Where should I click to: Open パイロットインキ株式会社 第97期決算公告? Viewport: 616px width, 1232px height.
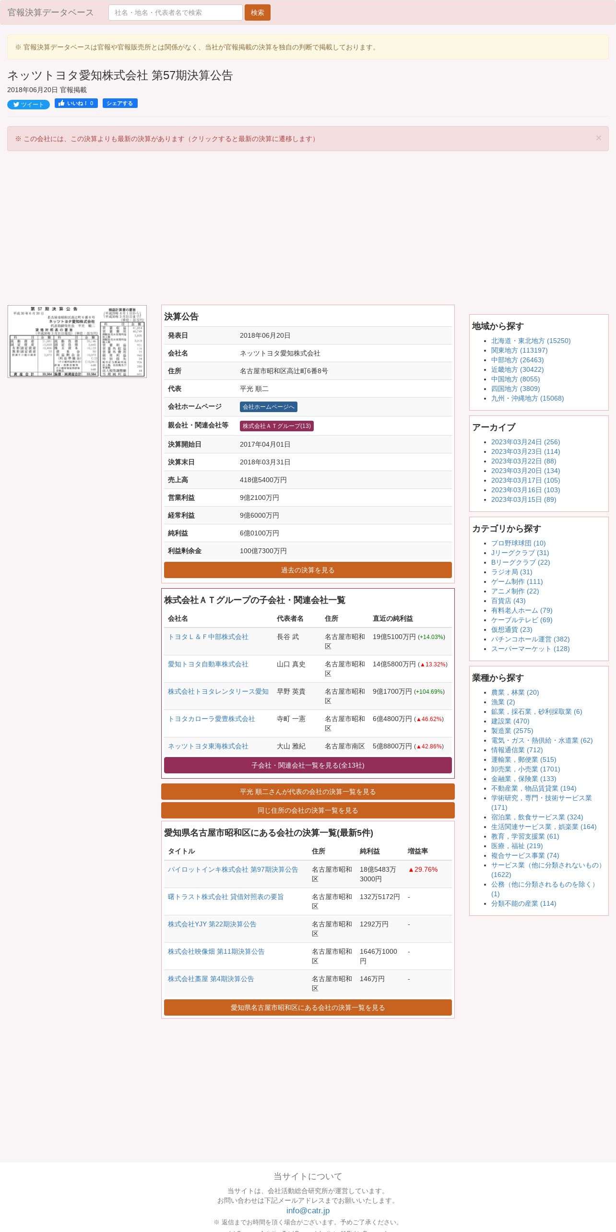(233, 869)
